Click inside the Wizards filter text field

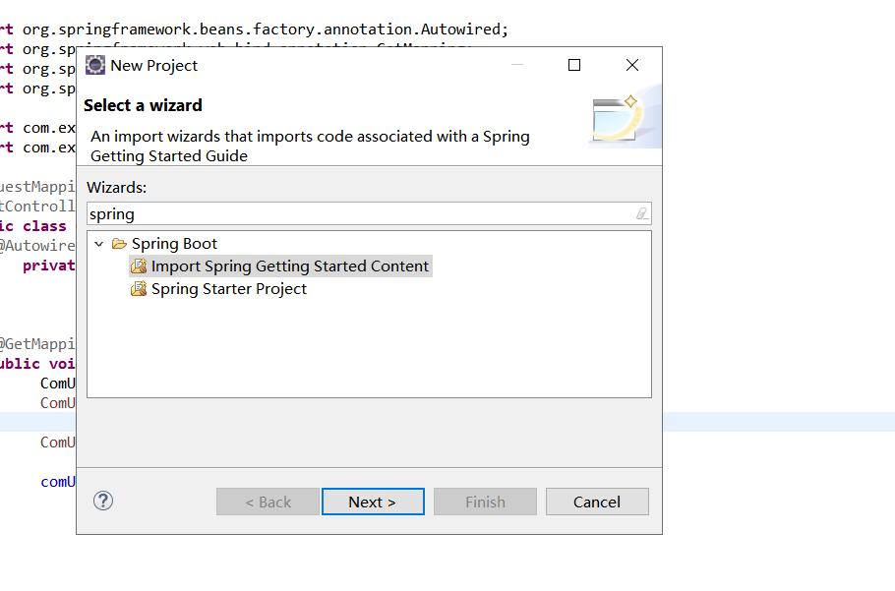[295, 213]
